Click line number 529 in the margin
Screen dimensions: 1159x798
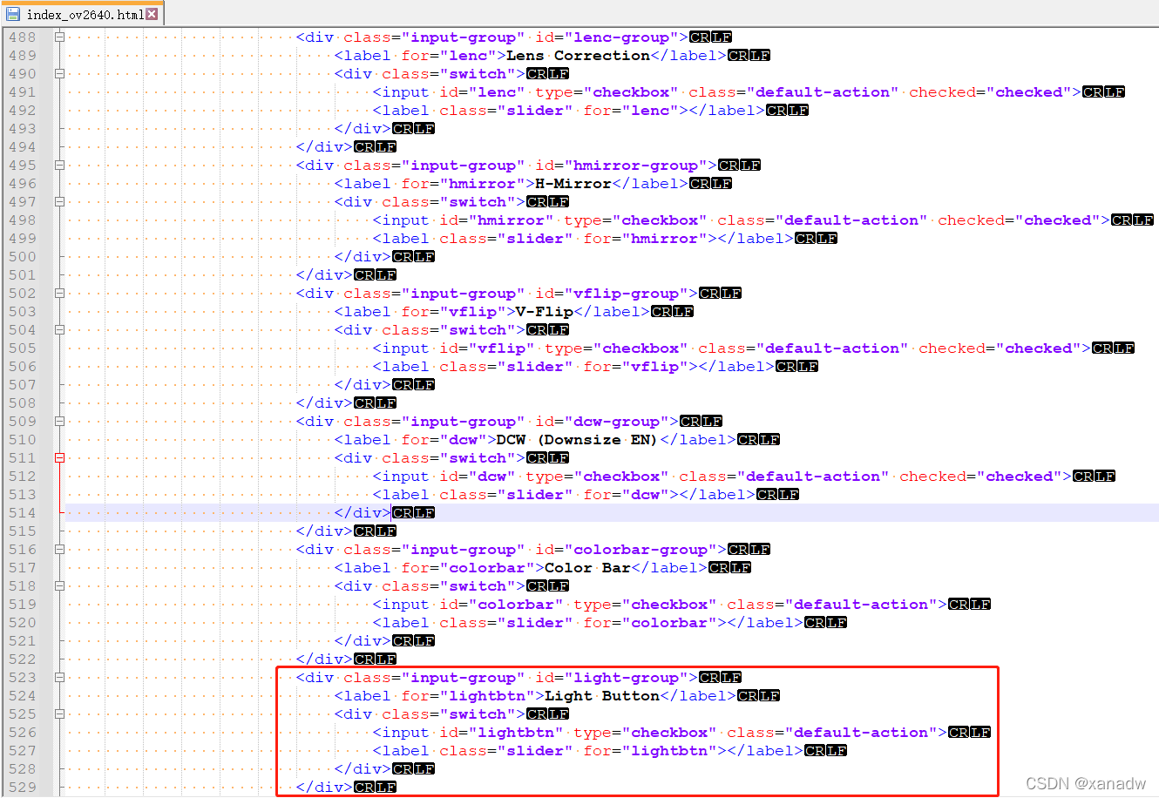click(x=23, y=788)
